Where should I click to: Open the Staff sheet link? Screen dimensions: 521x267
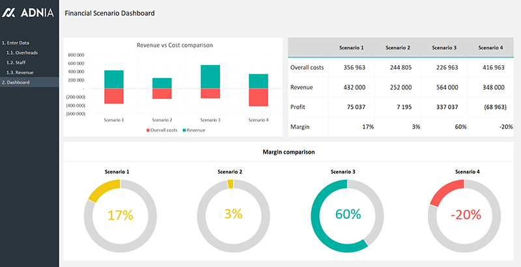pos(16,62)
